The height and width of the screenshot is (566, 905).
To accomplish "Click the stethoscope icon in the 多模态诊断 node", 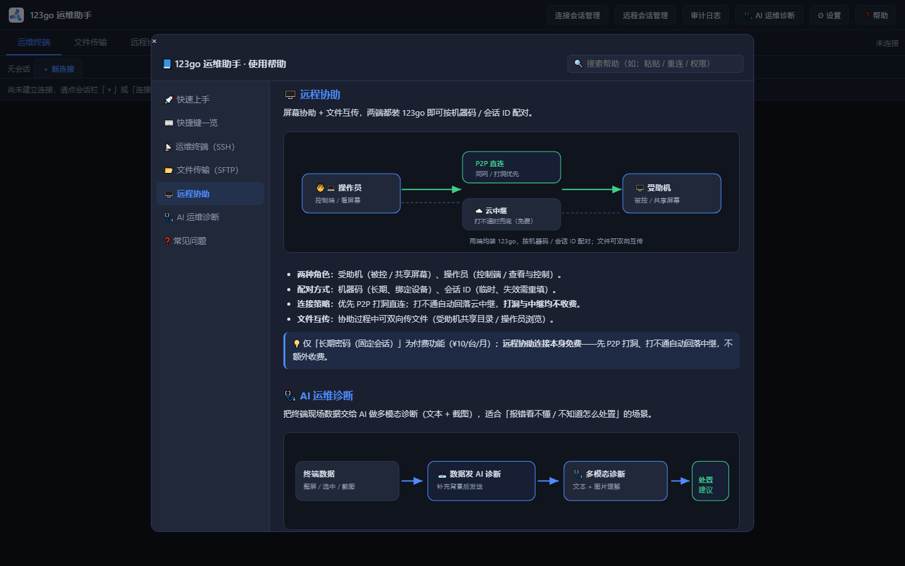I will coord(578,474).
